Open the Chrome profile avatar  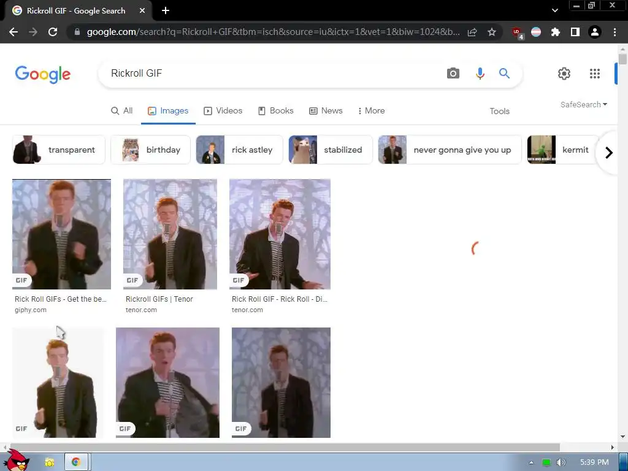click(x=595, y=32)
